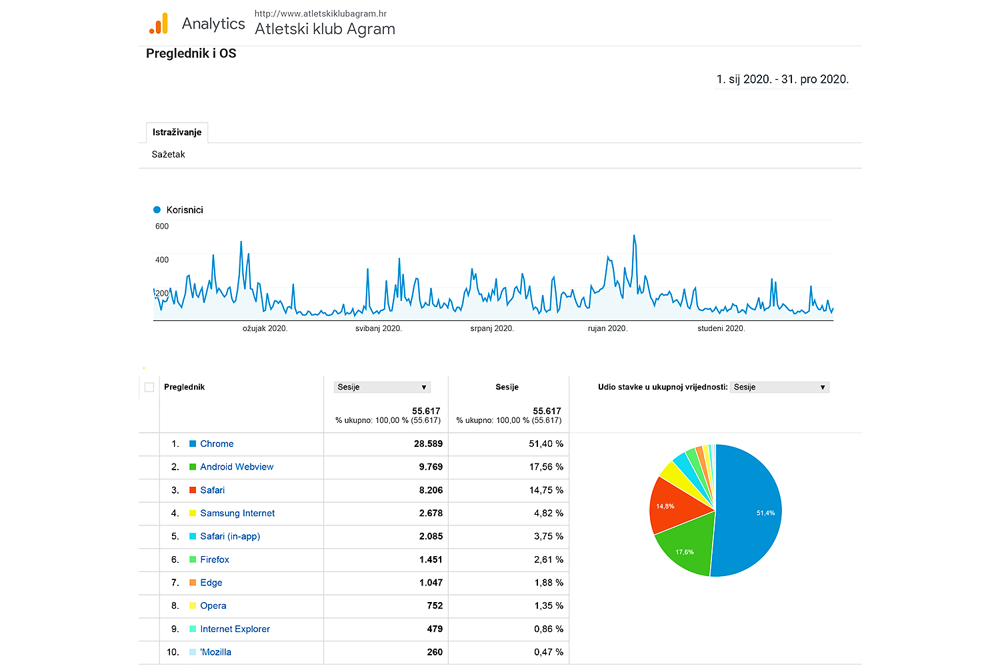Open the Udio stavke Sesije dropdown

pyautogui.click(x=779, y=387)
